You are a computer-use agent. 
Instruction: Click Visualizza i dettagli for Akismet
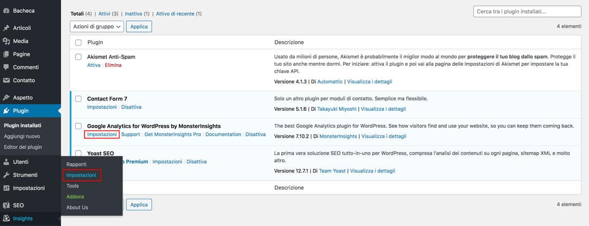click(369, 82)
